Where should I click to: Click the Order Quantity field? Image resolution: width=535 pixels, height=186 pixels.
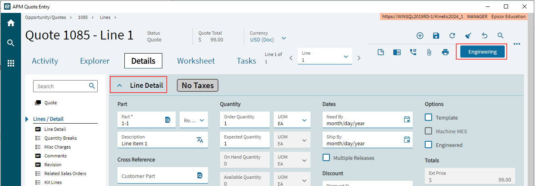(245, 120)
